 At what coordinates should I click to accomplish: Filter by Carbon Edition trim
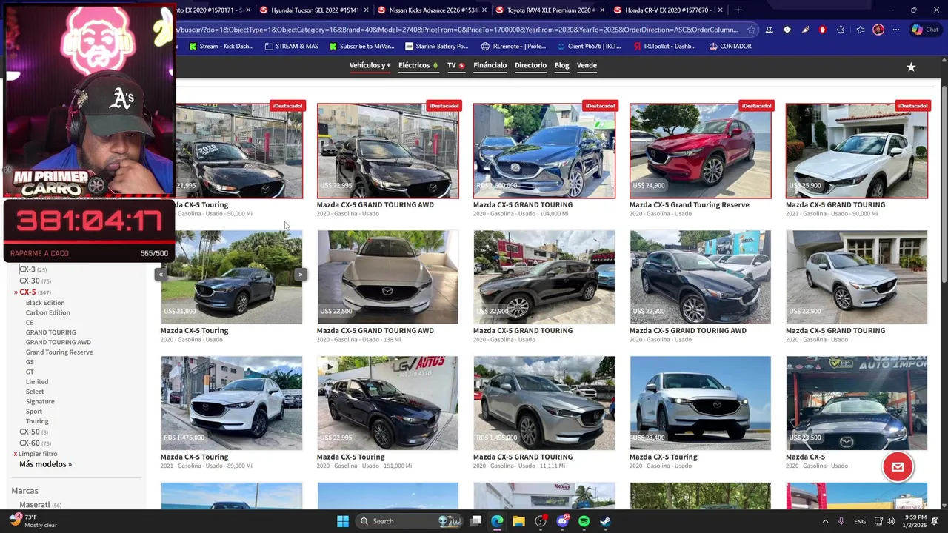[x=47, y=312]
